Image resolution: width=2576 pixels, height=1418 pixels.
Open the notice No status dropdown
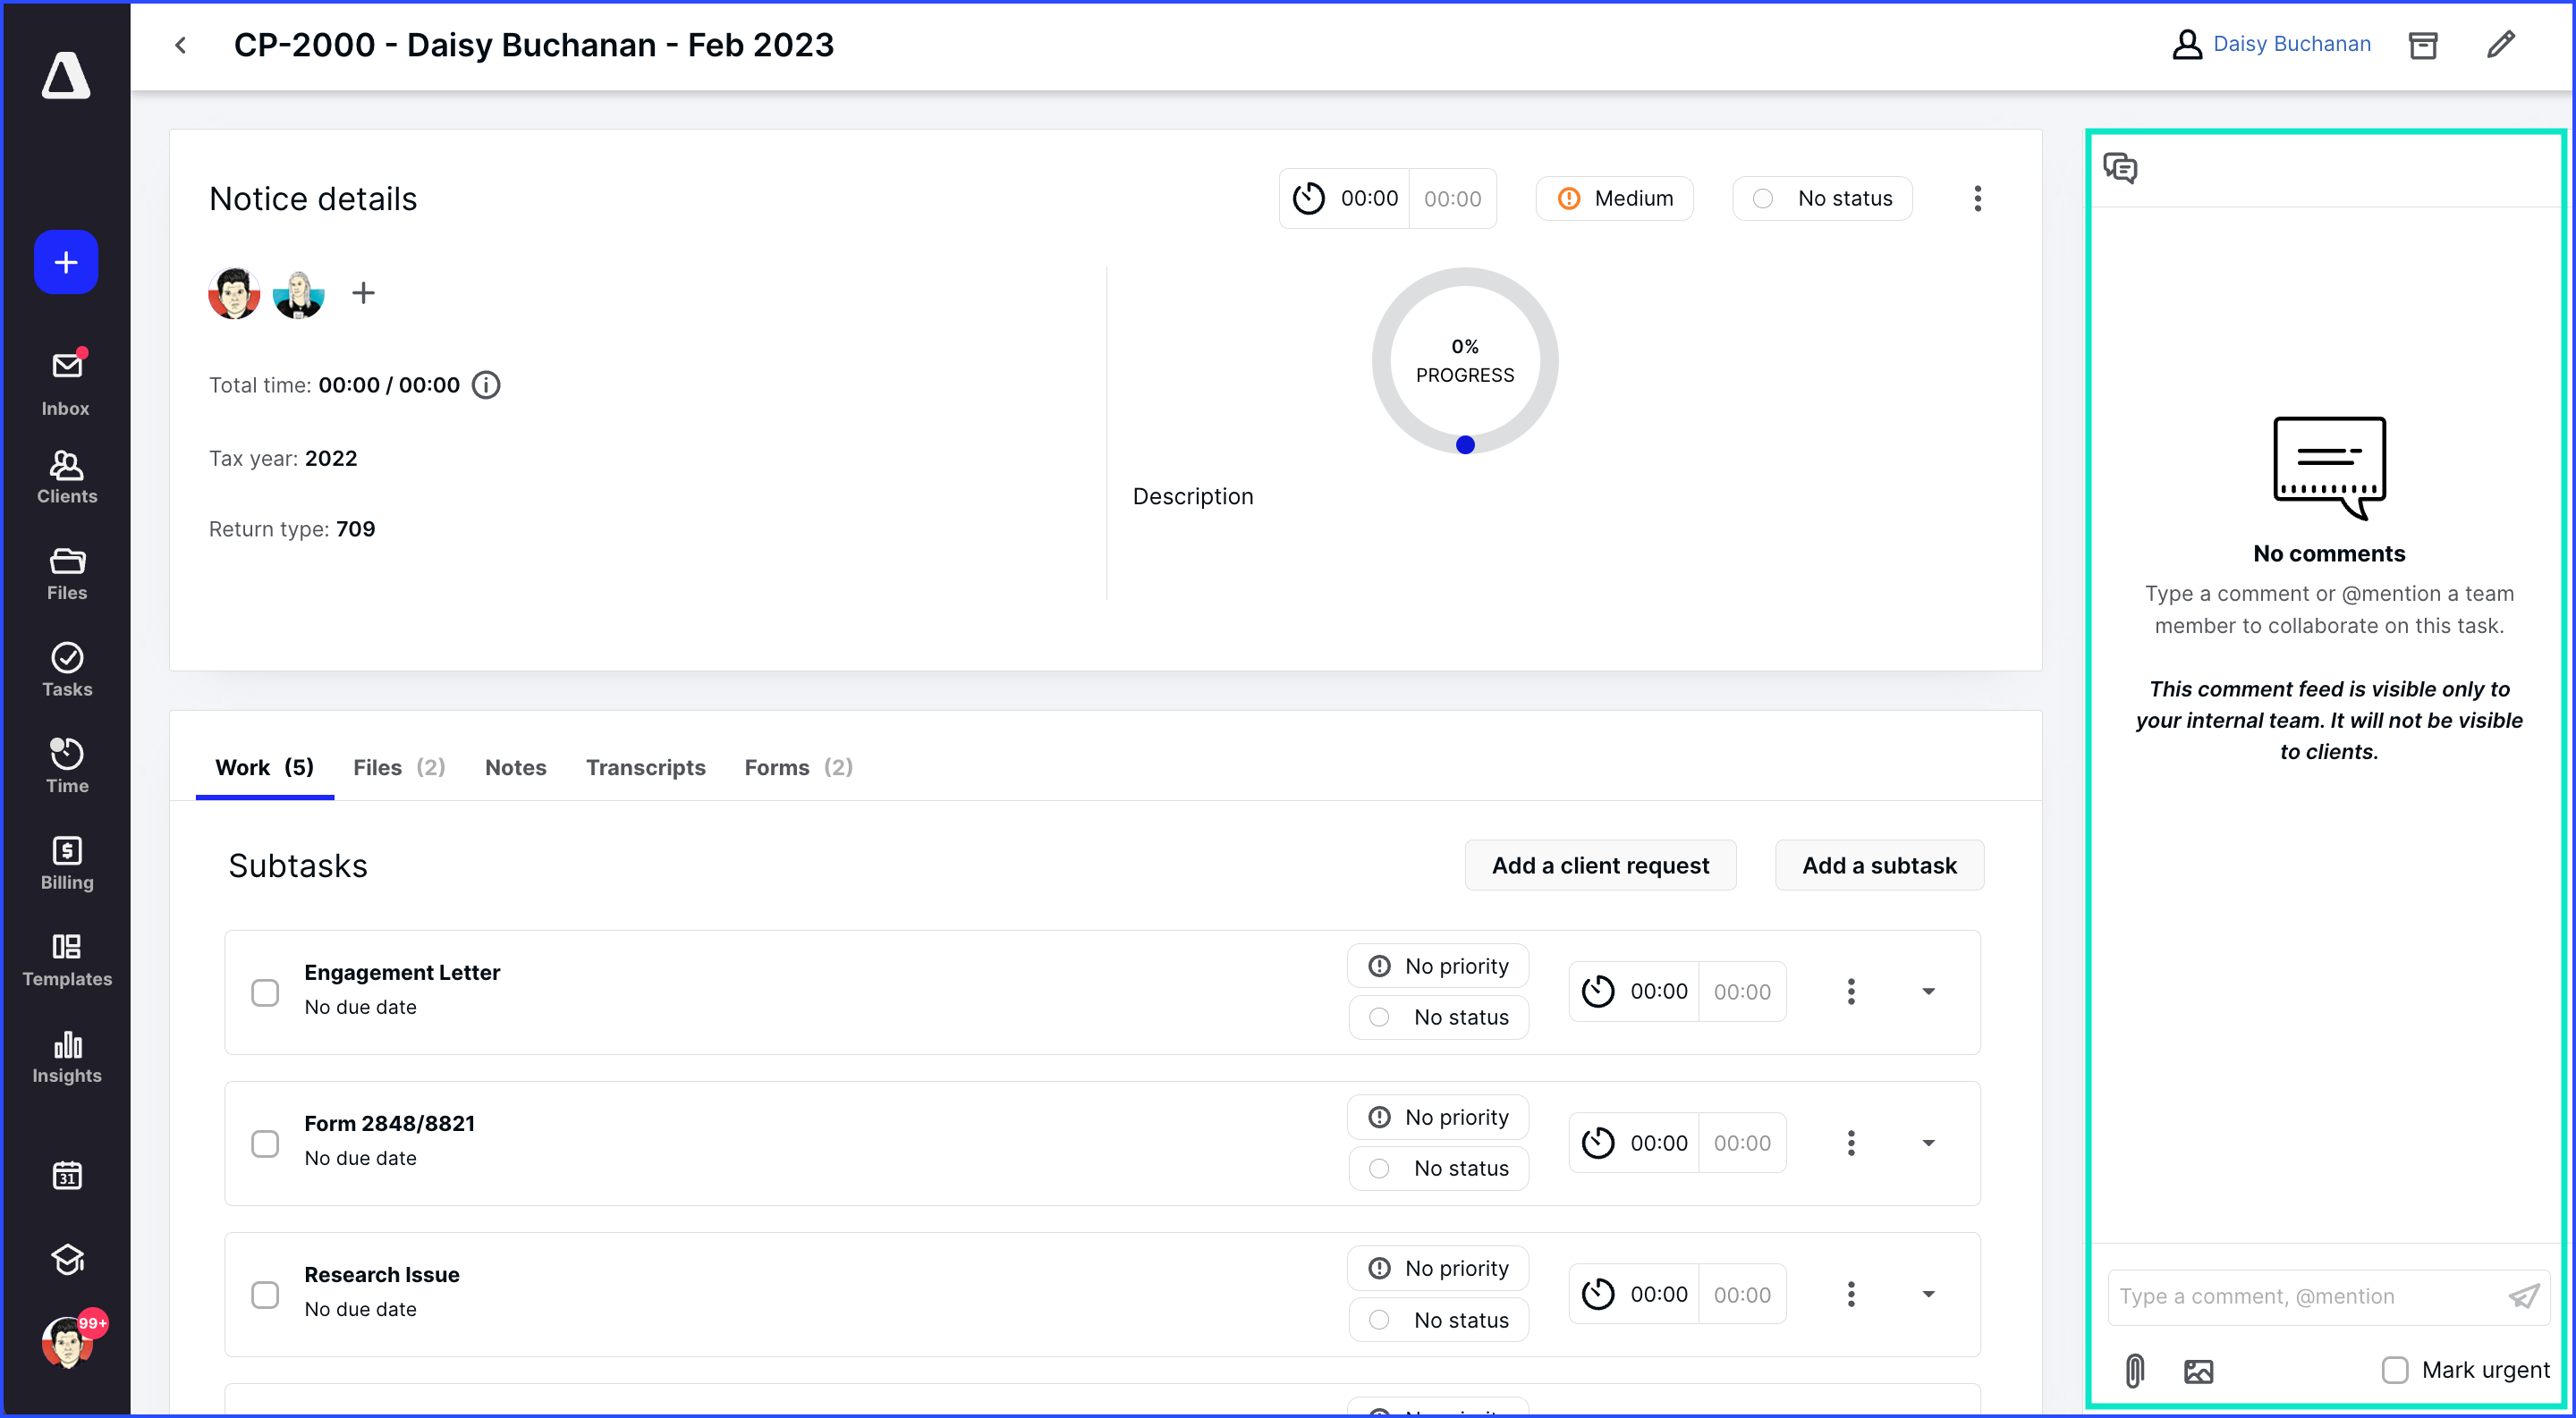tap(1822, 198)
